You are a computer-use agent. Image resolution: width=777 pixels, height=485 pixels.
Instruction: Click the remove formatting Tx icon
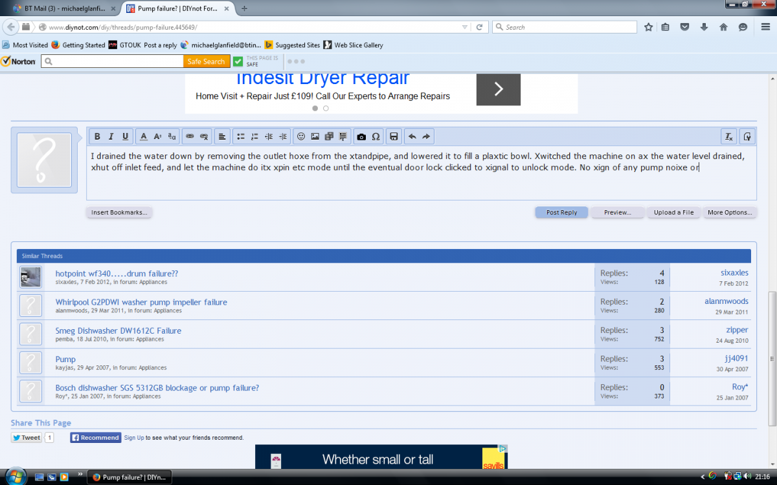(728, 136)
